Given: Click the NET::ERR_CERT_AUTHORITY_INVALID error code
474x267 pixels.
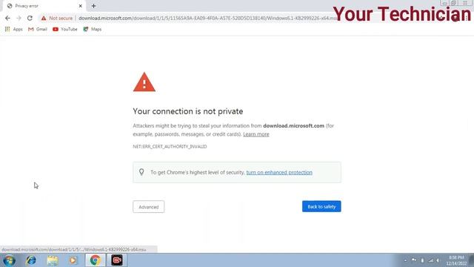Looking at the screenshot, I should tap(170, 147).
